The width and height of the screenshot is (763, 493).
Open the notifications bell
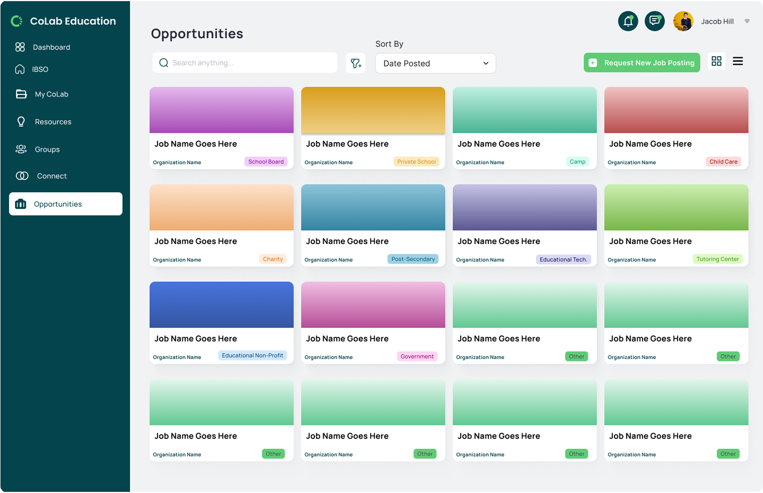click(x=628, y=21)
